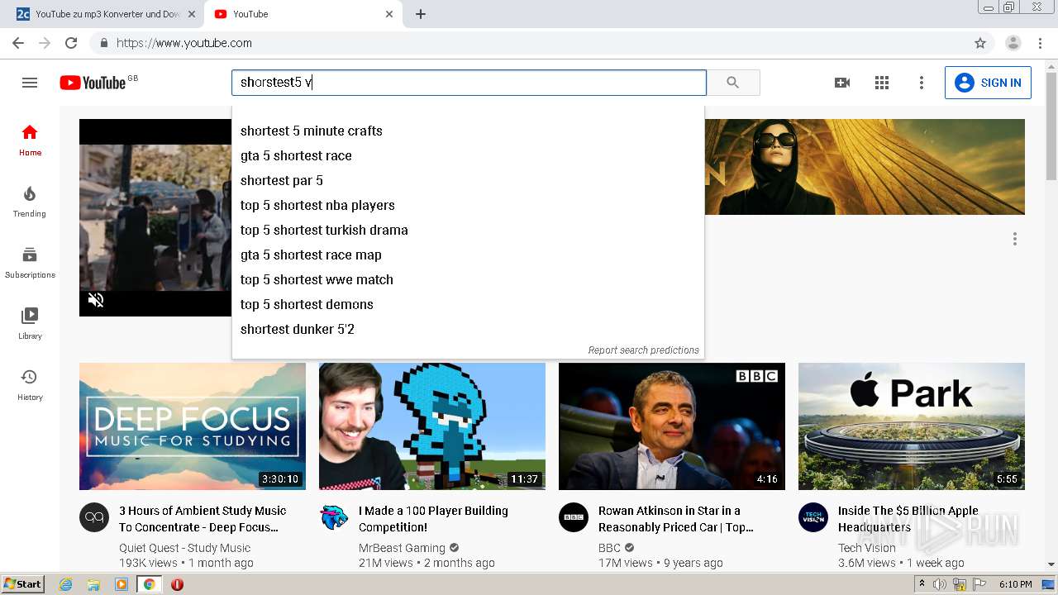Open Subscriptions in sidebar
Image resolution: width=1058 pixels, height=595 pixels.
30,262
